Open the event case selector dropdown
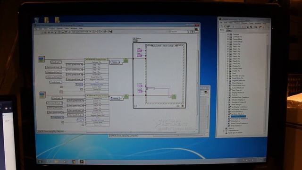The width and height of the screenshot is (302, 170). (x=176, y=46)
